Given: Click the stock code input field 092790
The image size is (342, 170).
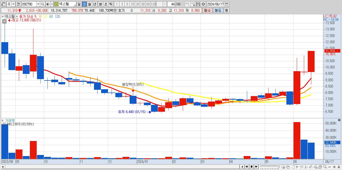Looking at the screenshot, I should (x=29, y=4).
